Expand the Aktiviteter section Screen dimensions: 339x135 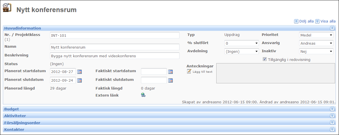pyautogui.click(x=332, y=116)
